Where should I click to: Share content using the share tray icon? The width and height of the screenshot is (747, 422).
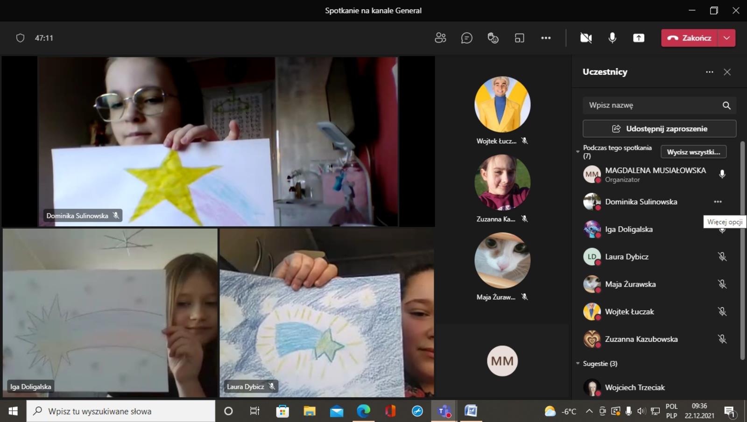(639, 38)
